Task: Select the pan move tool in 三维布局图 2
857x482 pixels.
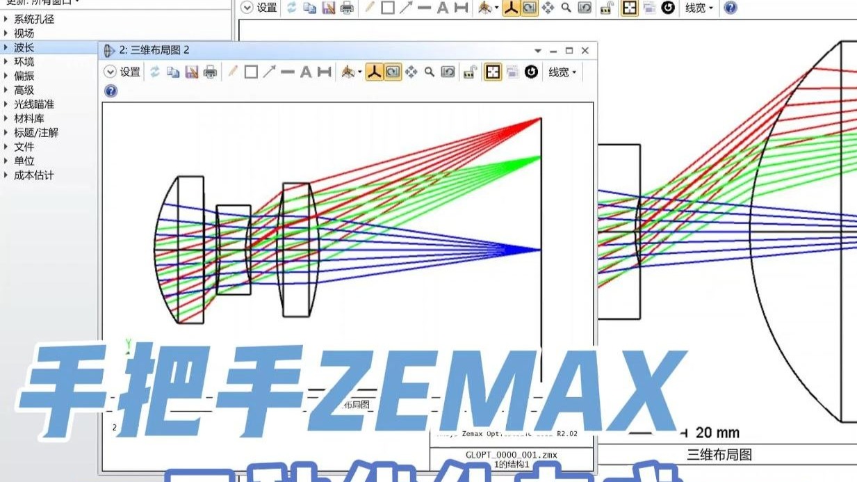Action: 411,72
